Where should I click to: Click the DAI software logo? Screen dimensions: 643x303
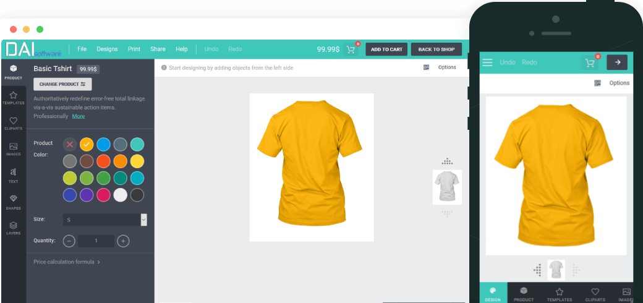pos(33,49)
